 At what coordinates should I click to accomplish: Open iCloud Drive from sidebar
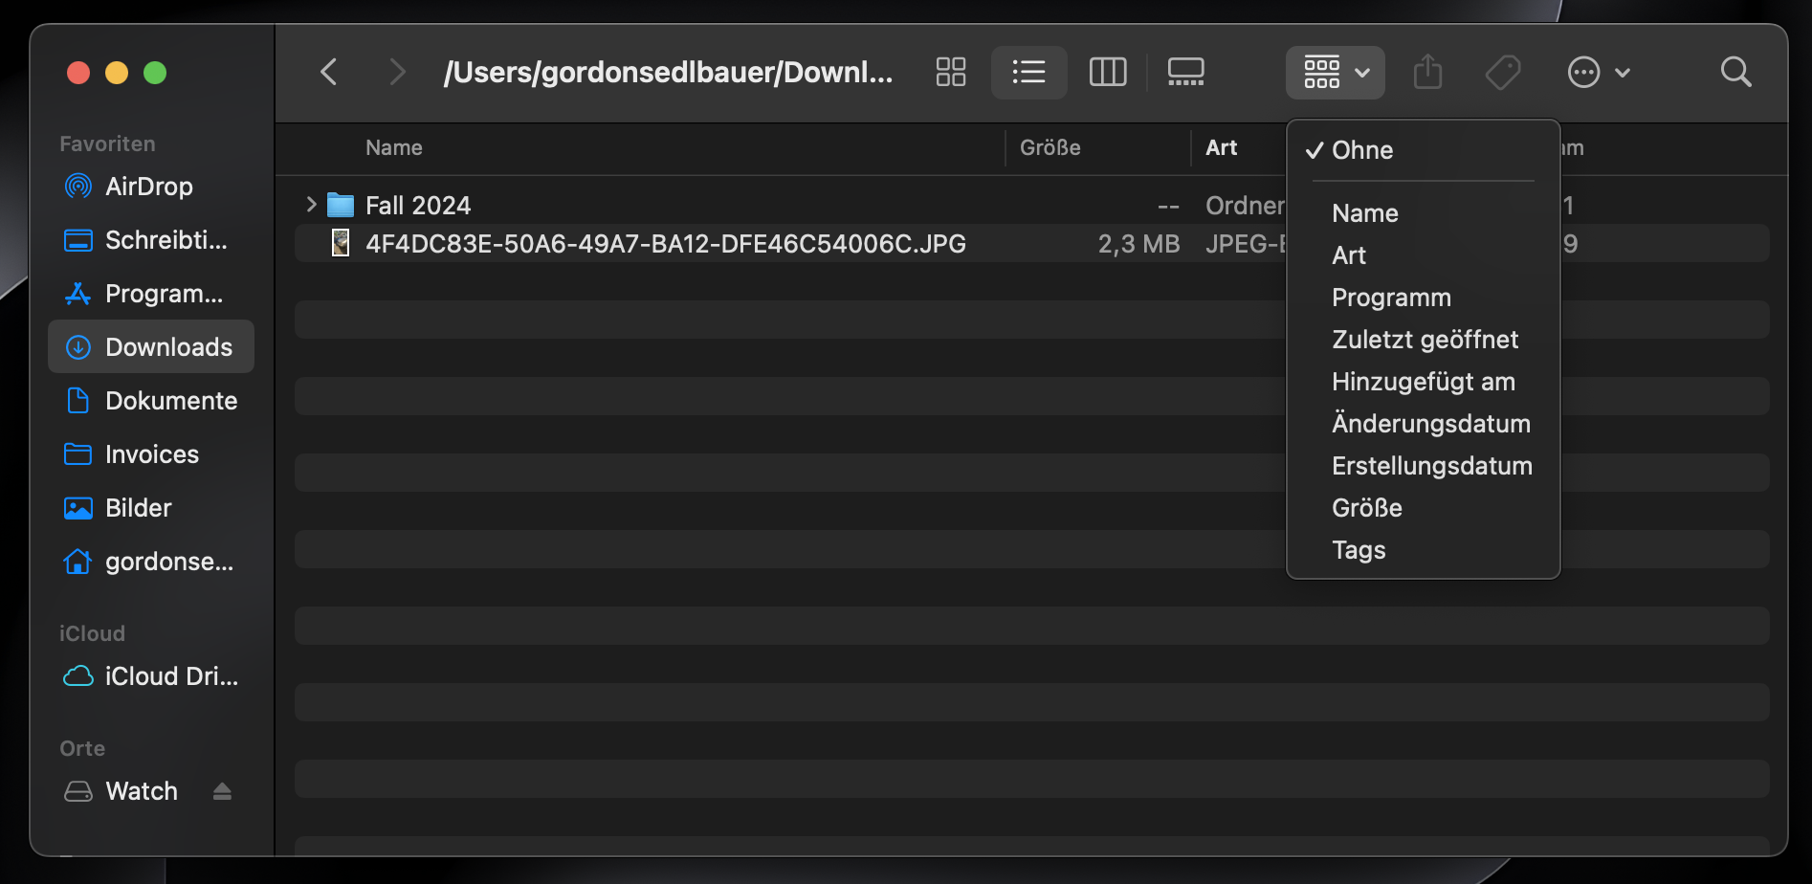click(170, 676)
